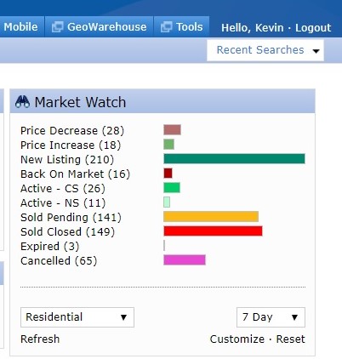Click the magenta Cancelled bar
This screenshot has height=359, width=342.
tap(185, 260)
